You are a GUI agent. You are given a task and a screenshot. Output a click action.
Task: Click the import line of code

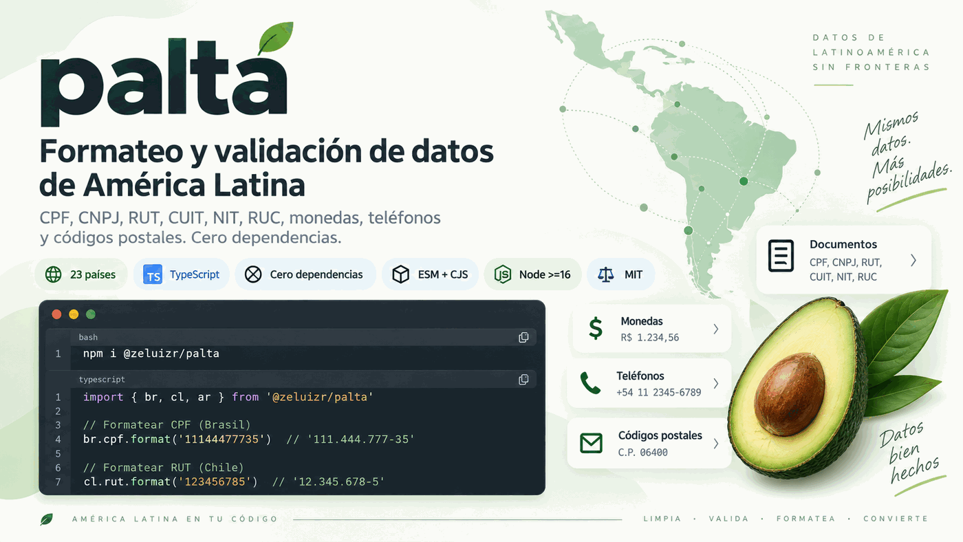[228, 397]
